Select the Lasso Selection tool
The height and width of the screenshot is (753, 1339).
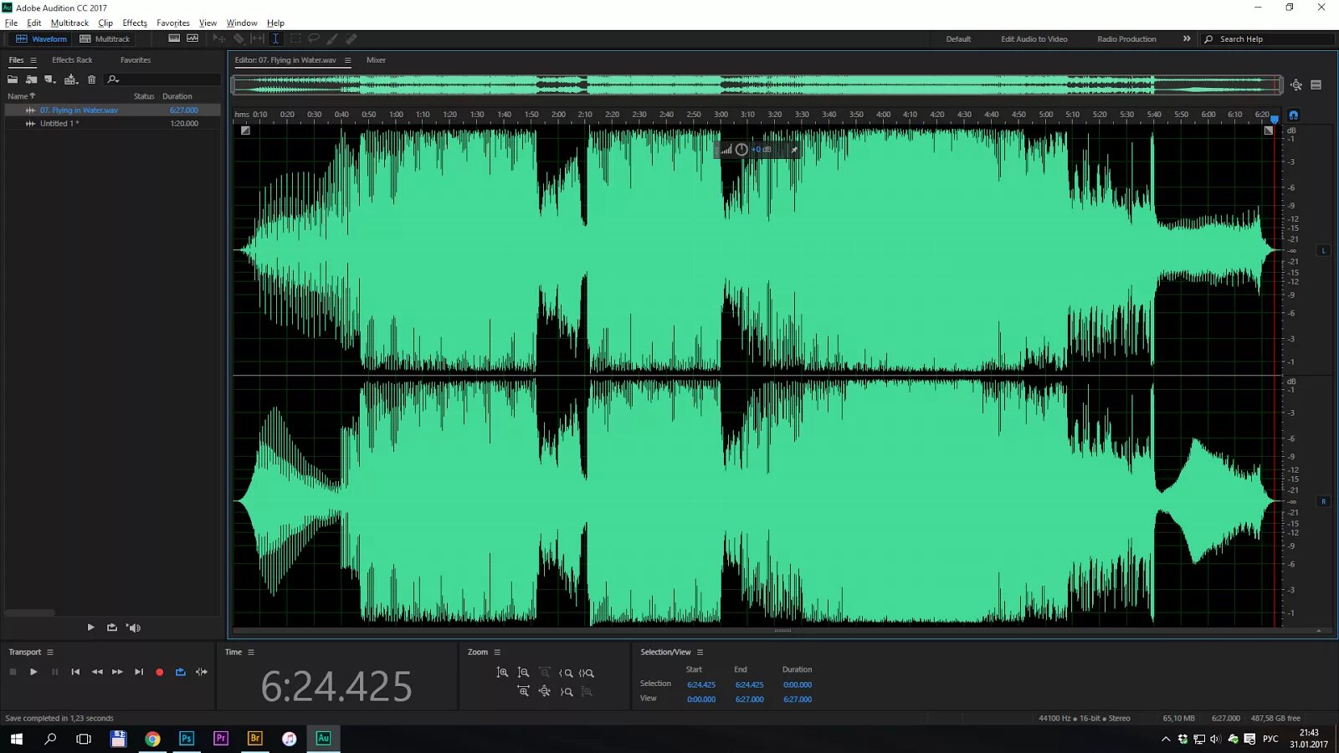(x=314, y=38)
